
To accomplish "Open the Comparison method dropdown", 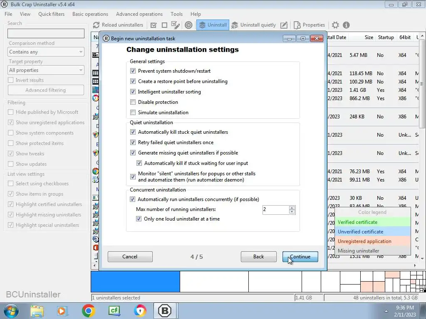I will [x=46, y=52].
